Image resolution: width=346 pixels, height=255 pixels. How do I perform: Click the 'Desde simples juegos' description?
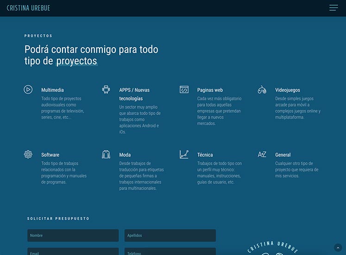[298, 108]
